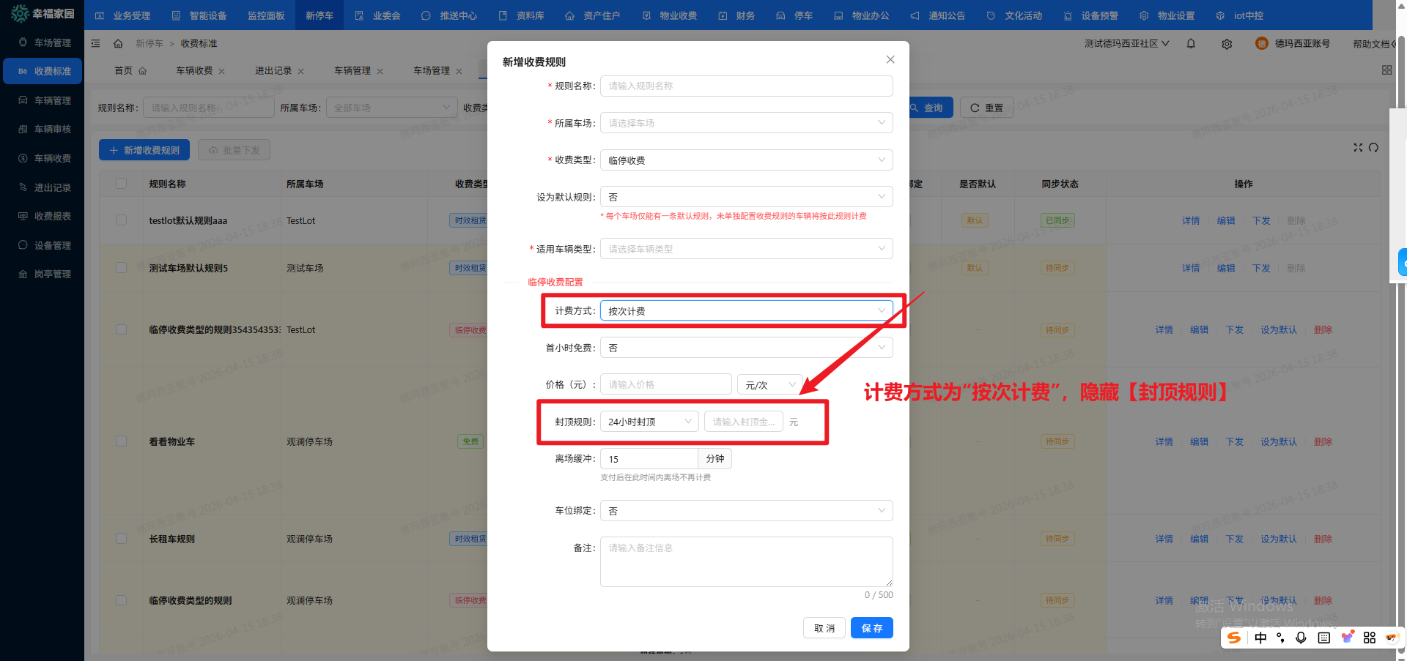Click the 保存 button
This screenshot has width=1407, height=661.
(x=871, y=628)
